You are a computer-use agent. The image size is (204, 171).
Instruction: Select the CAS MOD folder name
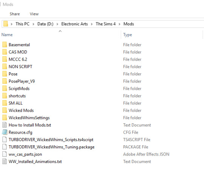pos(18,52)
